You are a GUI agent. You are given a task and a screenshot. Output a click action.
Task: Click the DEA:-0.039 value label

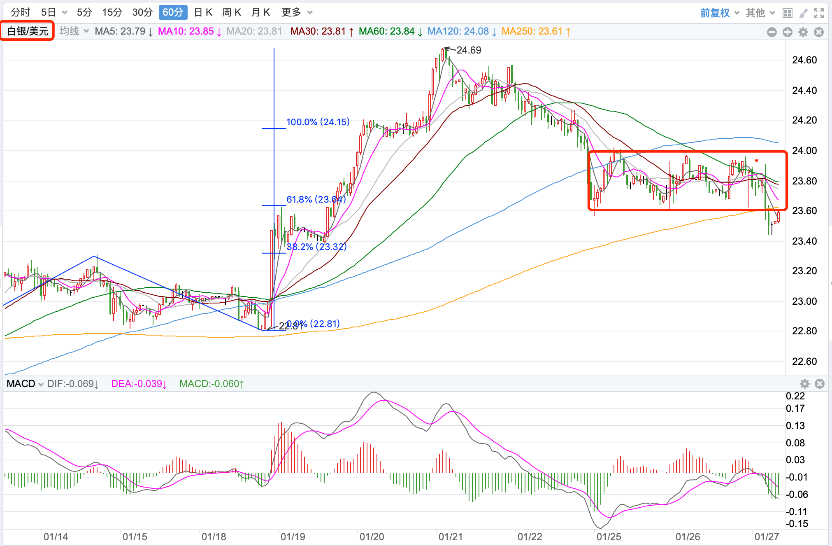coord(139,384)
